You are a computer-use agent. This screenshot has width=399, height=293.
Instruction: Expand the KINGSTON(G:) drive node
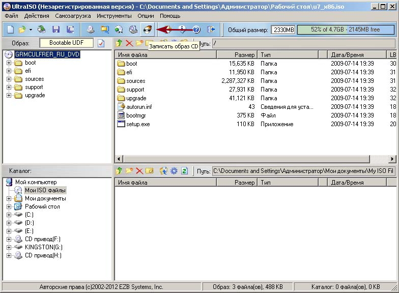(9, 247)
